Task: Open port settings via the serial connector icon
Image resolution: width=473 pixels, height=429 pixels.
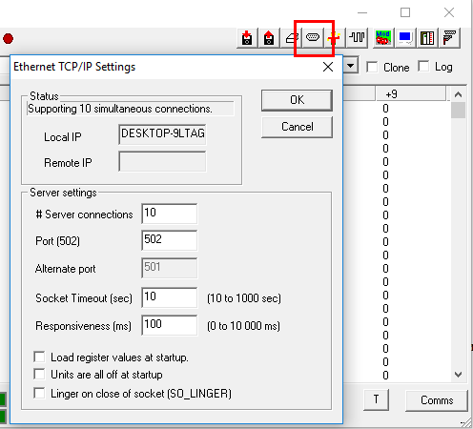Action: click(313, 38)
